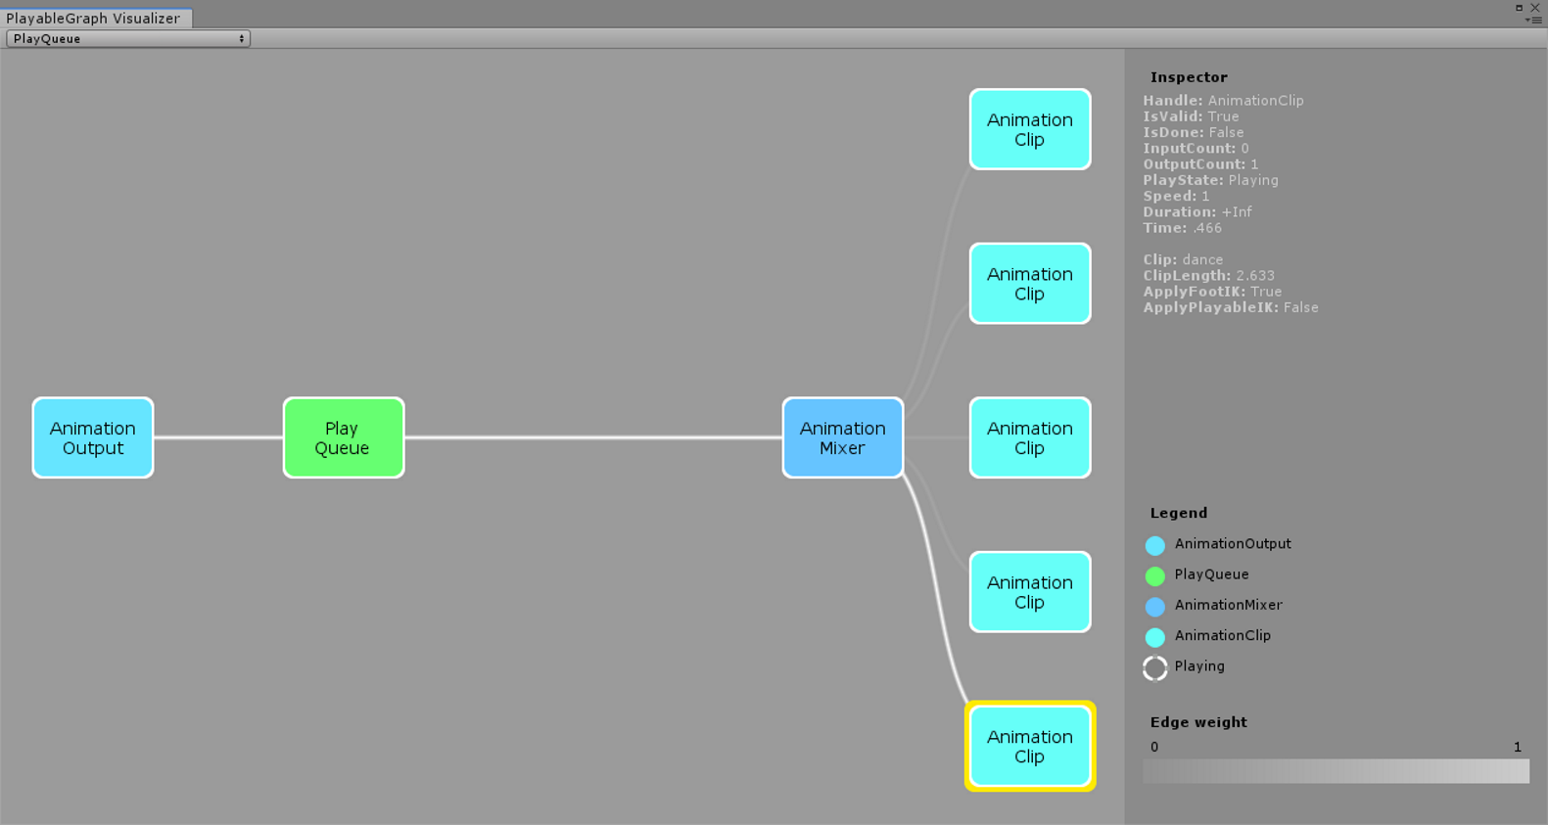
Task: Click the 'Duration: +Inf' line
Action: click(1197, 211)
